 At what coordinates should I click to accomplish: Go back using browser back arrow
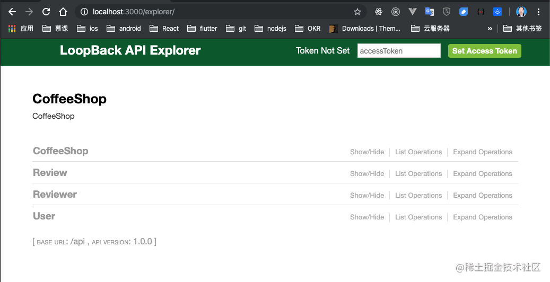(x=12, y=12)
